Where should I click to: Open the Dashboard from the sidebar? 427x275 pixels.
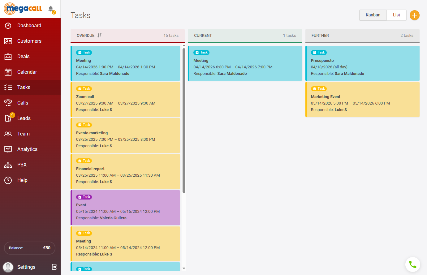29,25
